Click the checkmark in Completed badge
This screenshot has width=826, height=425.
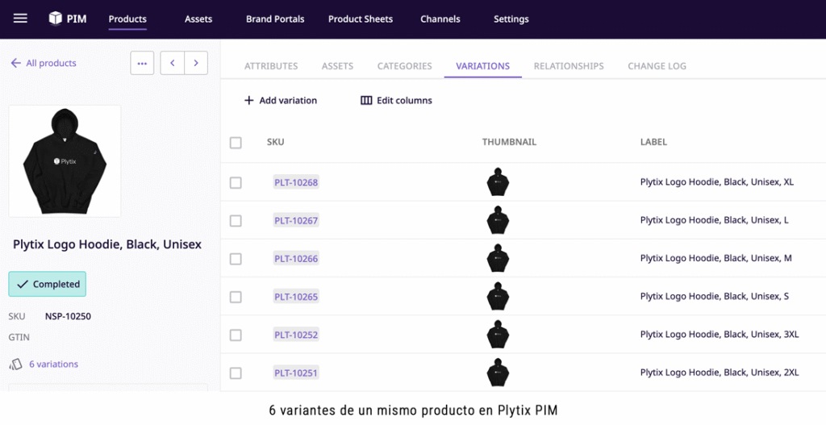click(x=22, y=285)
